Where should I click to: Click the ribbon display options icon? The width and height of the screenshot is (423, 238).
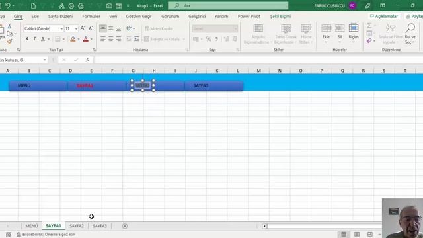pos(382,6)
